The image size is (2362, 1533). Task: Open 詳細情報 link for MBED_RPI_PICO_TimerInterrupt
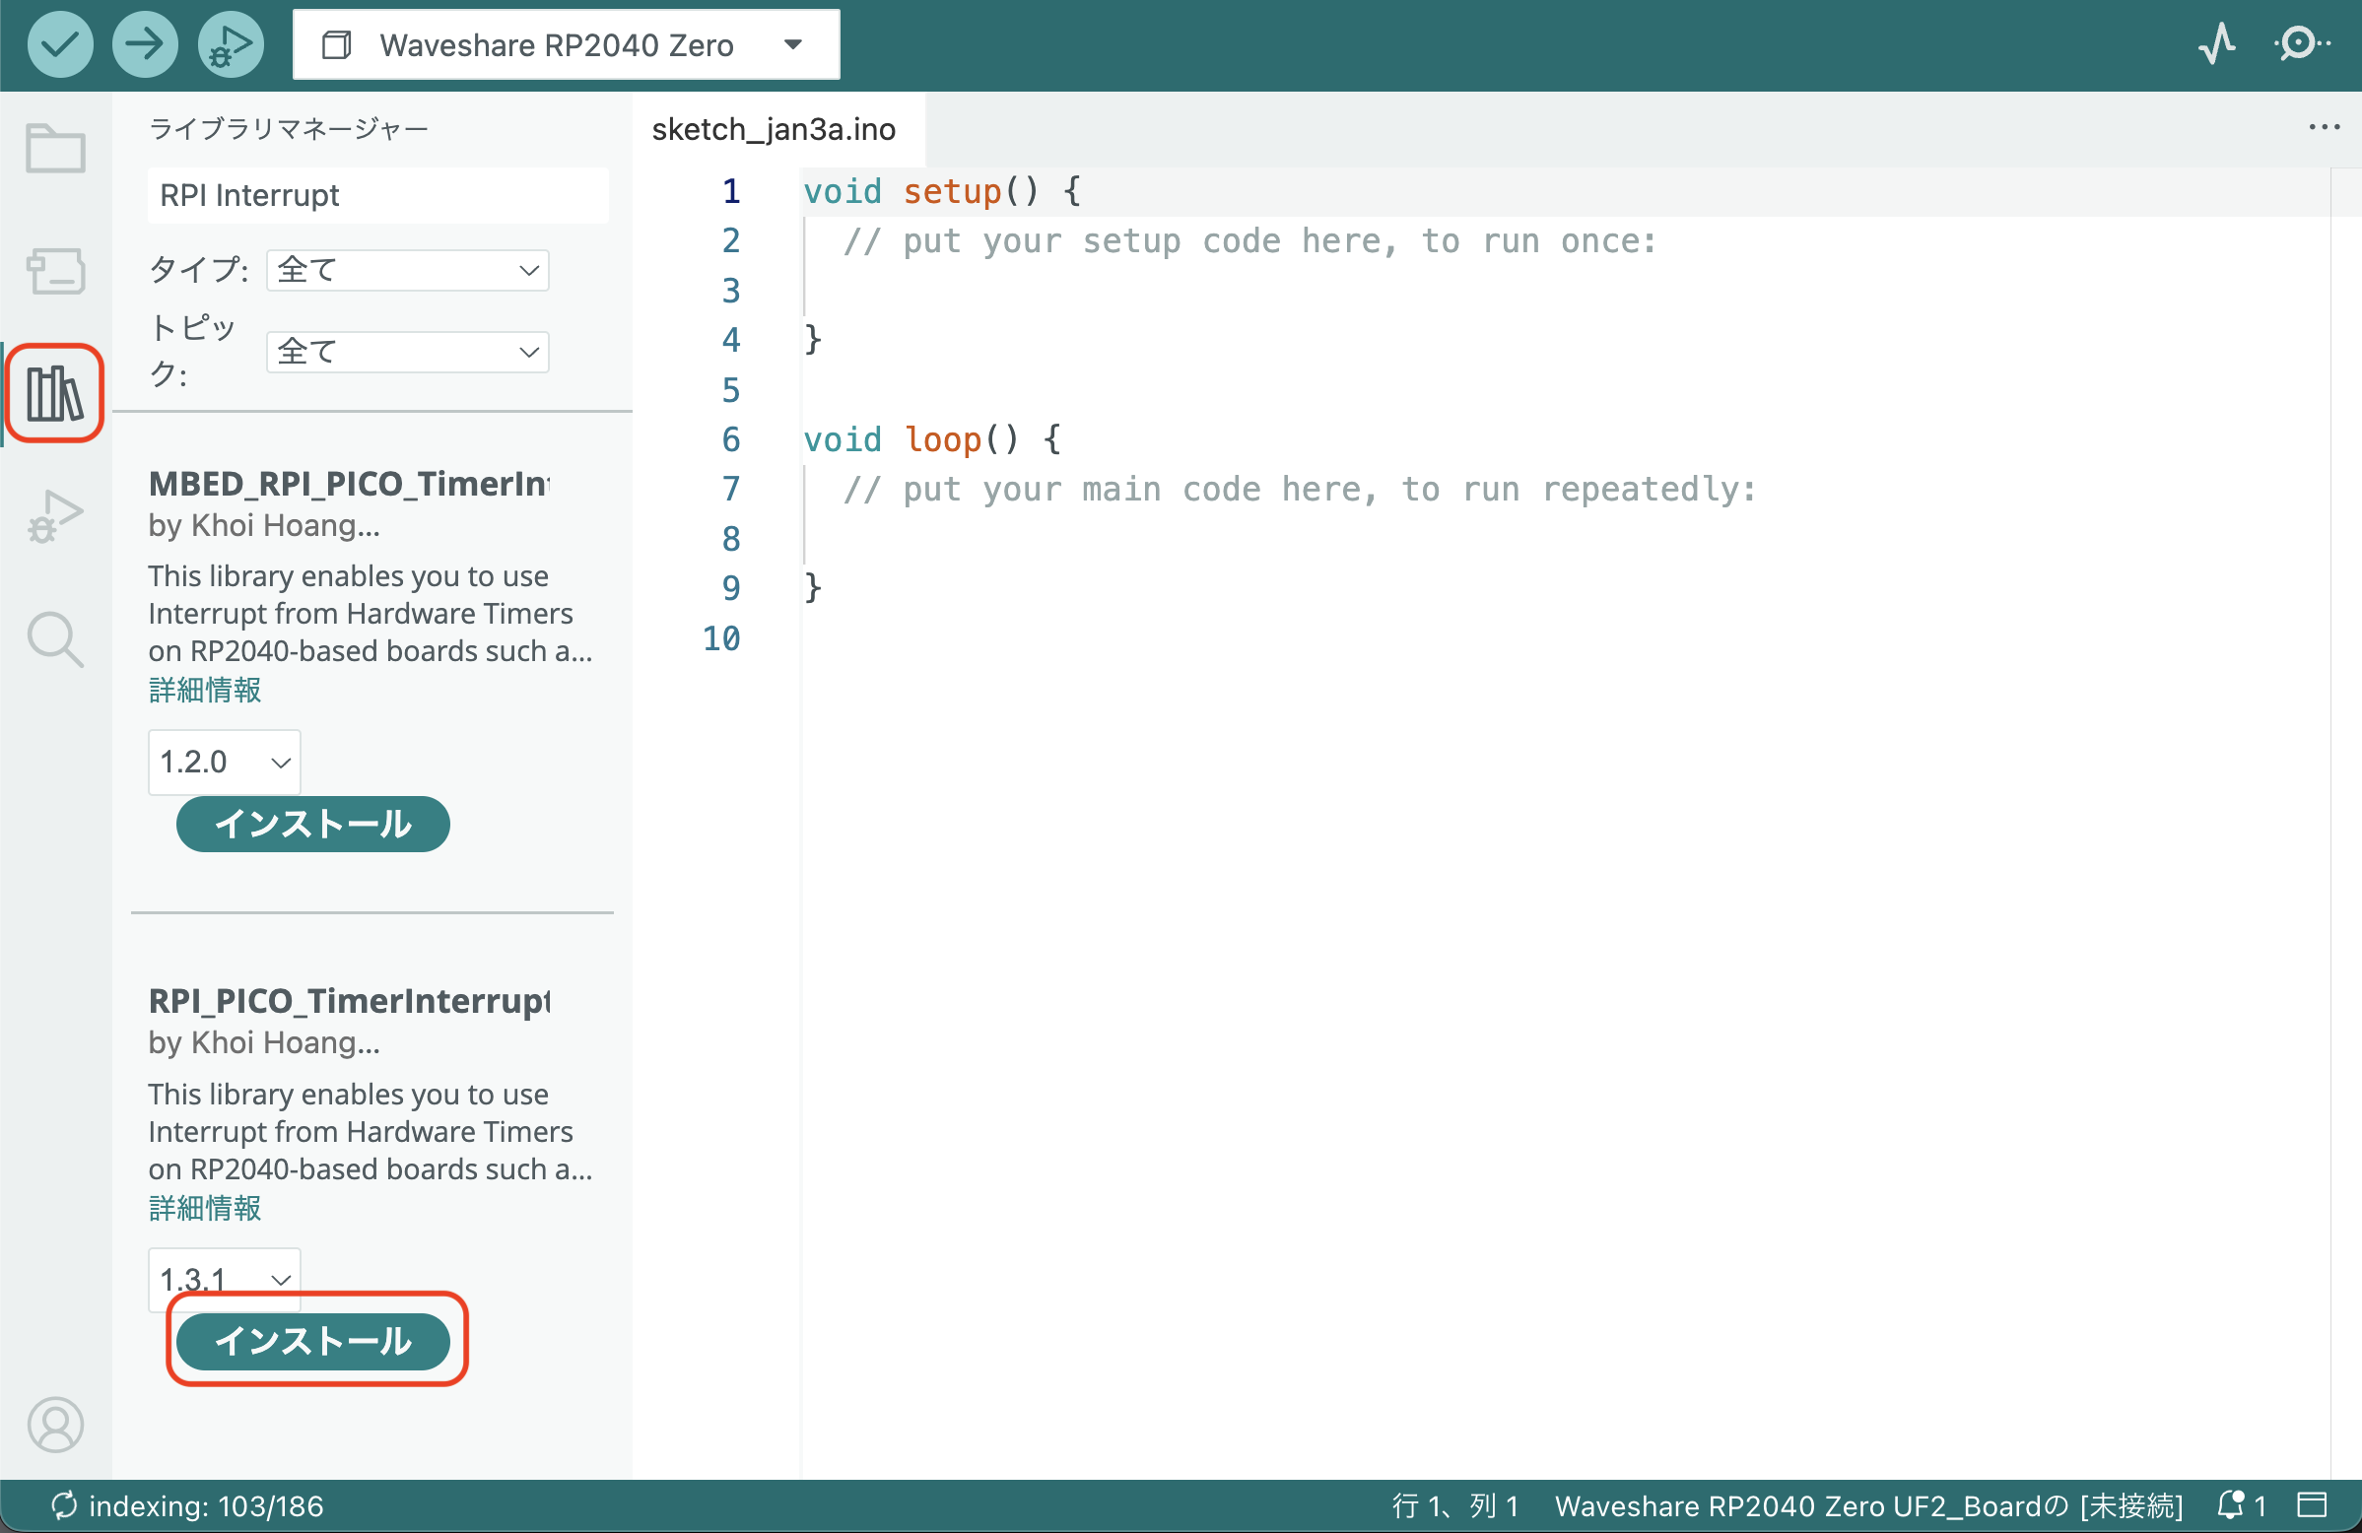pyautogui.click(x=204, y=690)
